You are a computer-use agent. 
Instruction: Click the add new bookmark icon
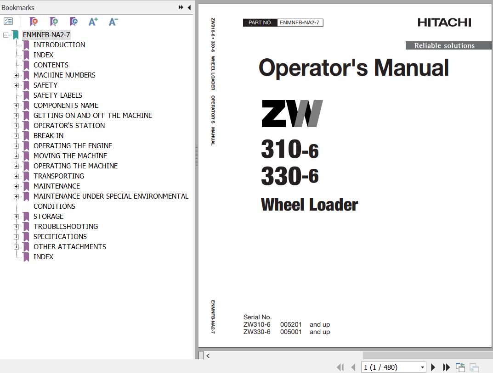coord(54,22)
